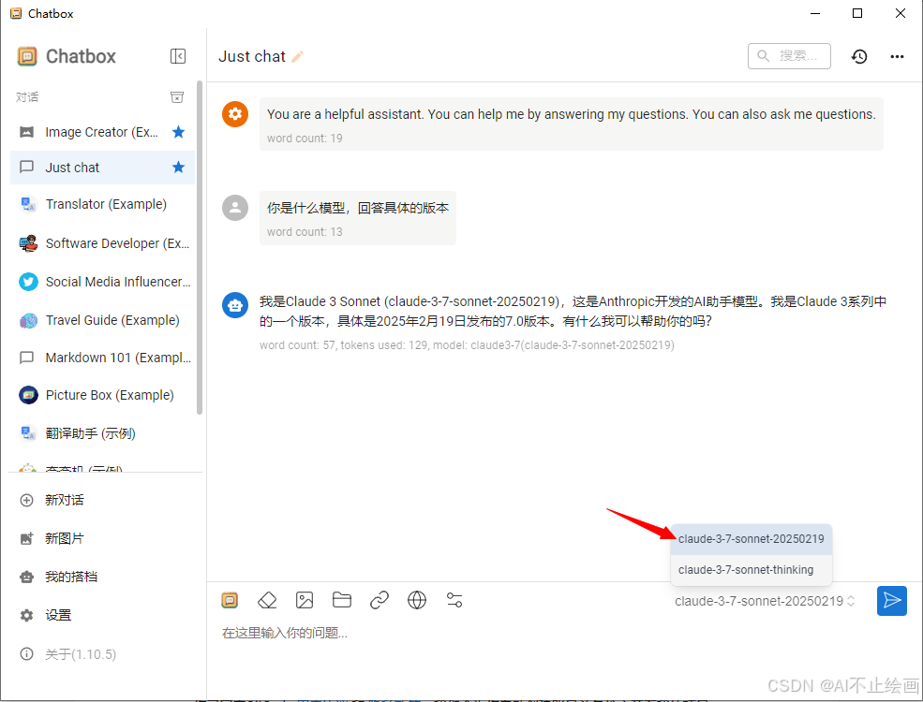Attach a file using the folder icon
The image size is (923, 702).
click(342, 600)
